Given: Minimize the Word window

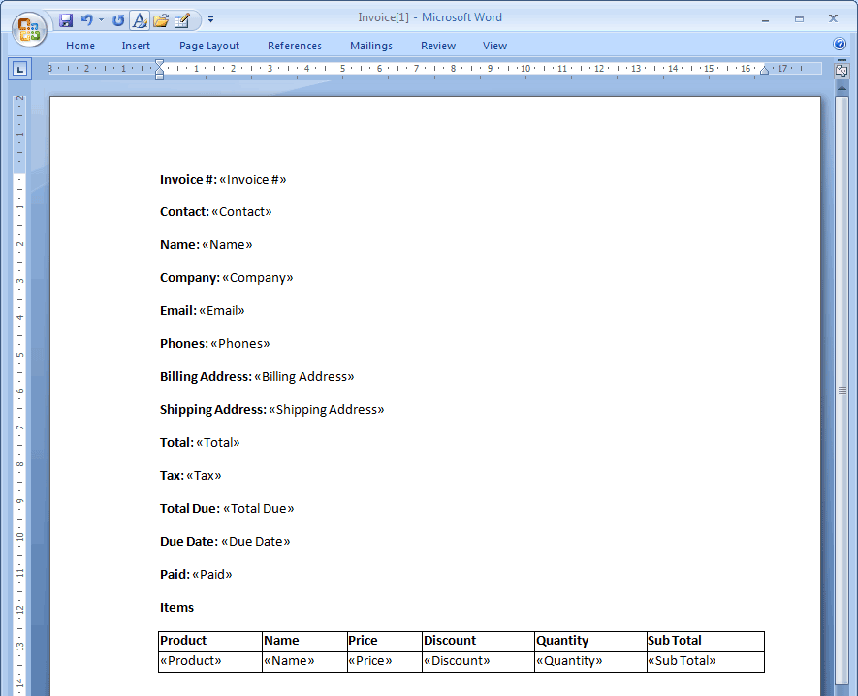Looking at the screenshot, I should click(x=766, y=19).
